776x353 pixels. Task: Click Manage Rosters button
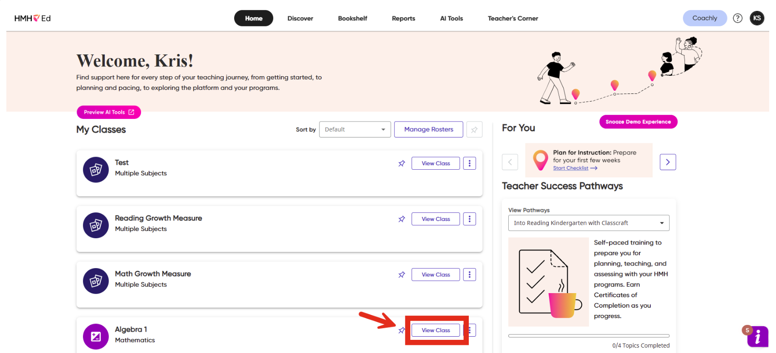[429, 129]
